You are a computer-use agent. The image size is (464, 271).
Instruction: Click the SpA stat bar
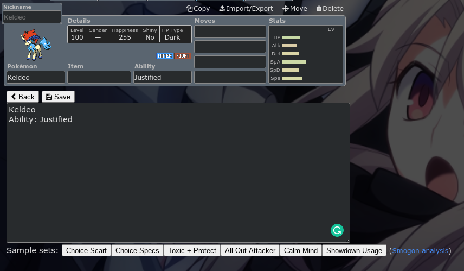[294, 62]
